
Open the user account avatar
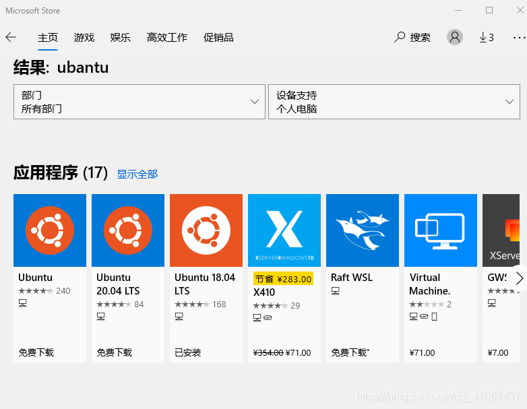(454, 37)
